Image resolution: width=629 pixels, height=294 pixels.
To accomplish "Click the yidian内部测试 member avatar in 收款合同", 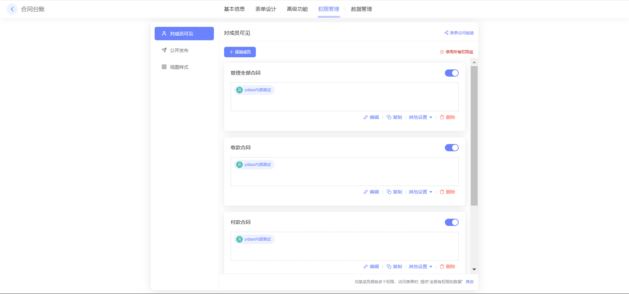I will point(239,165).
